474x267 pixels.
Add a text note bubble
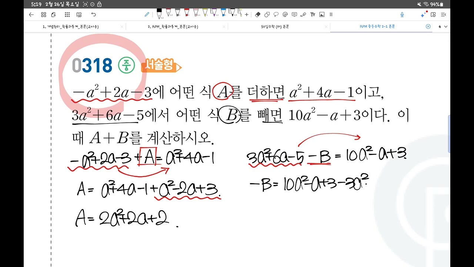pyautogui.click(x=294, y=14)
